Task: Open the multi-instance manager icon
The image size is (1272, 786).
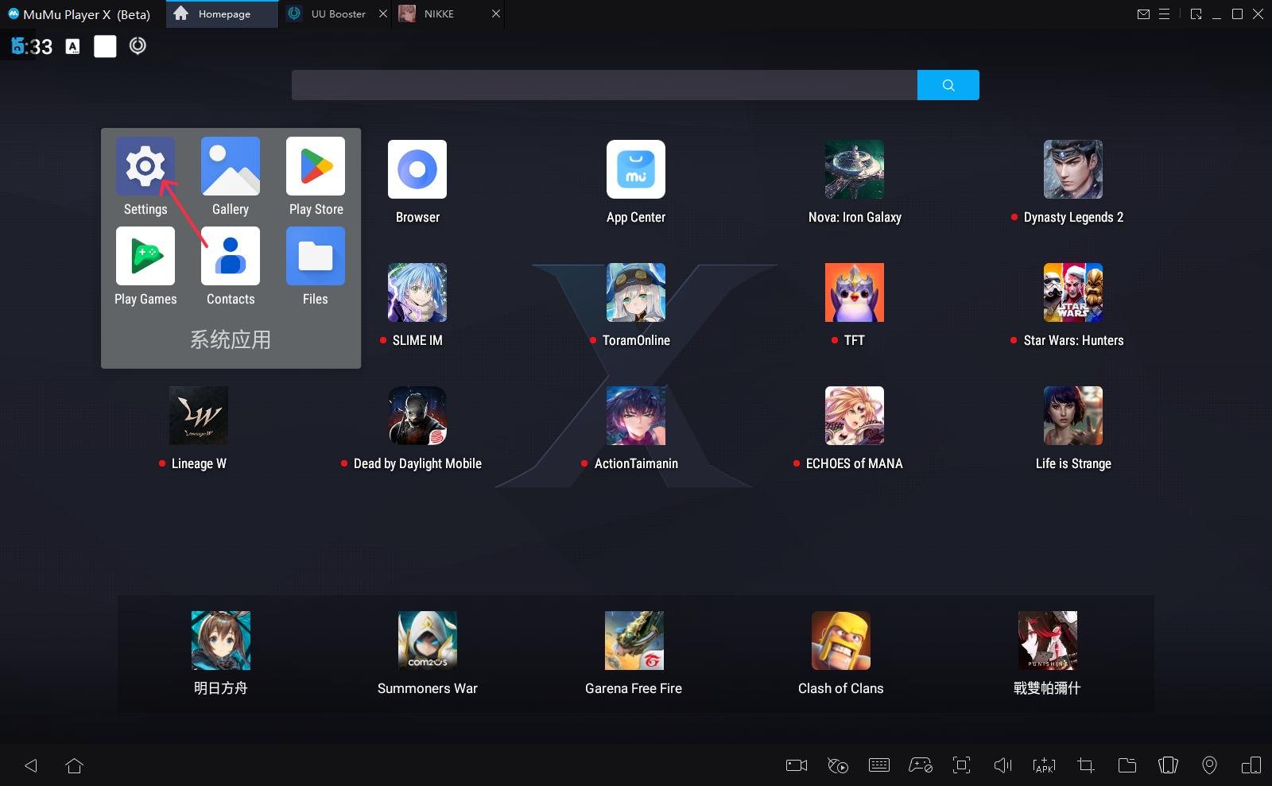Action: point(1251,765)
